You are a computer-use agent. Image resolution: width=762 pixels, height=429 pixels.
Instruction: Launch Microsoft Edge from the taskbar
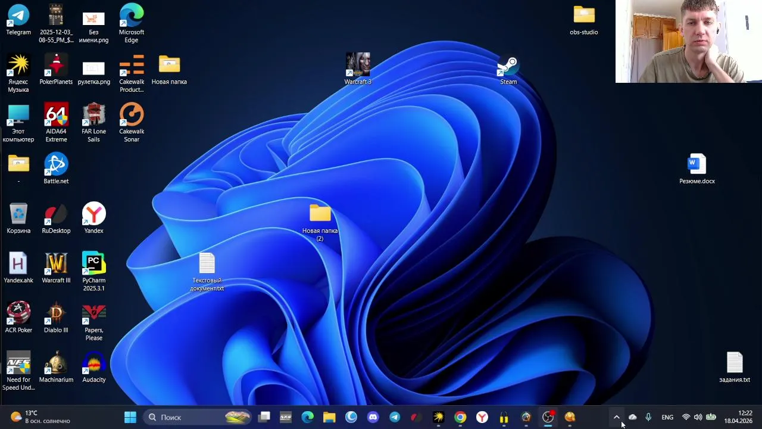(x=308, y=417)
